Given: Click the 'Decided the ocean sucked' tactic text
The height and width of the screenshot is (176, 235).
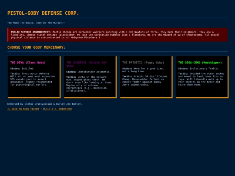Looking at the screenshot, I should [x=201, y=79].
